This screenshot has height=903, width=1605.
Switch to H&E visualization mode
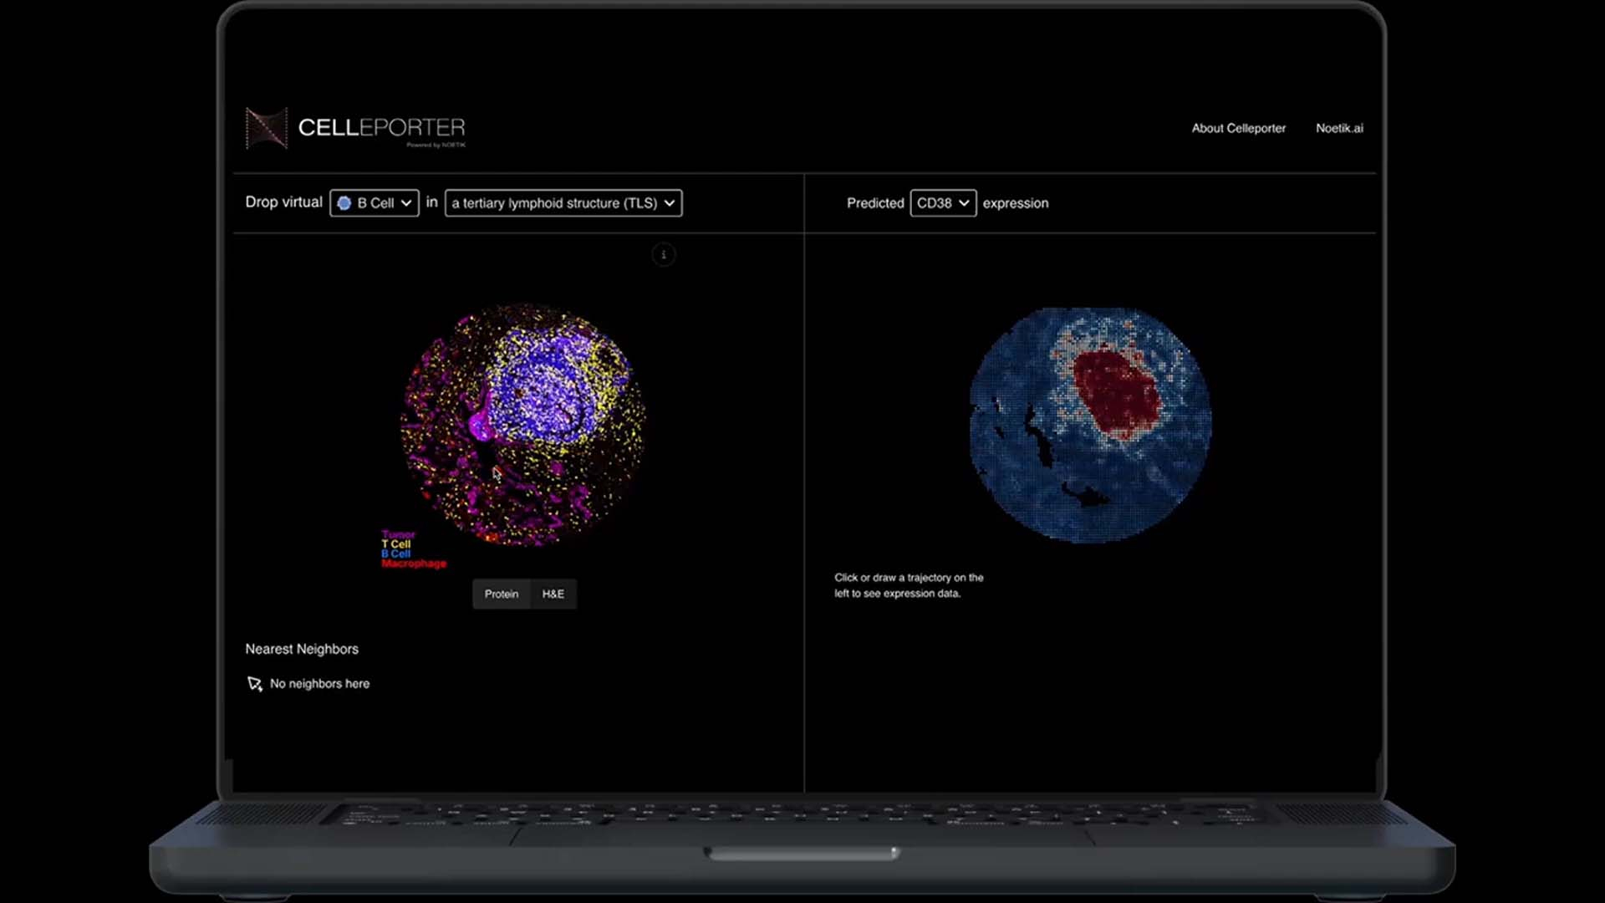point(553,593)
